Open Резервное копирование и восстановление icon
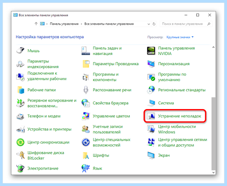Screen dimensions: 227x186 [x=20, y=103]
